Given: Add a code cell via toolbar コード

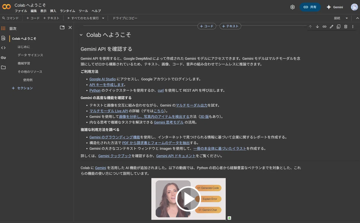Looking at the screenshot, I should pos(33,18).
